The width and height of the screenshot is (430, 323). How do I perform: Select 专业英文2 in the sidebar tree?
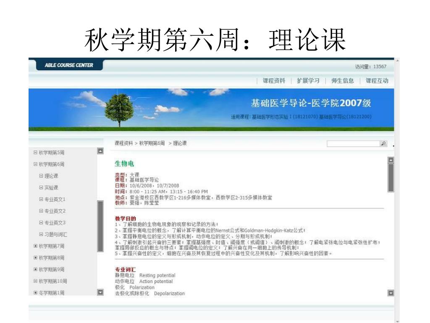(55, 211)
